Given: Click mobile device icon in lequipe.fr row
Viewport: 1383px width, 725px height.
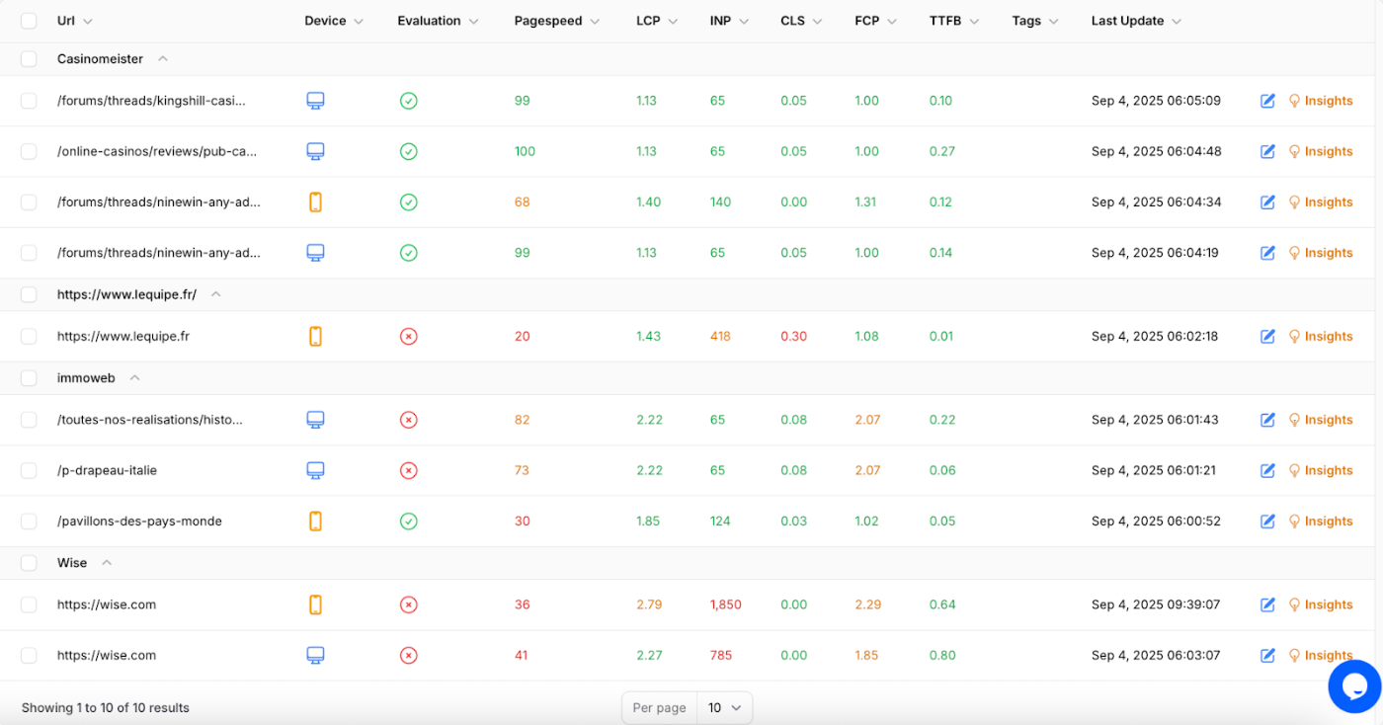Looking at the screenshot, I should 315,336.
